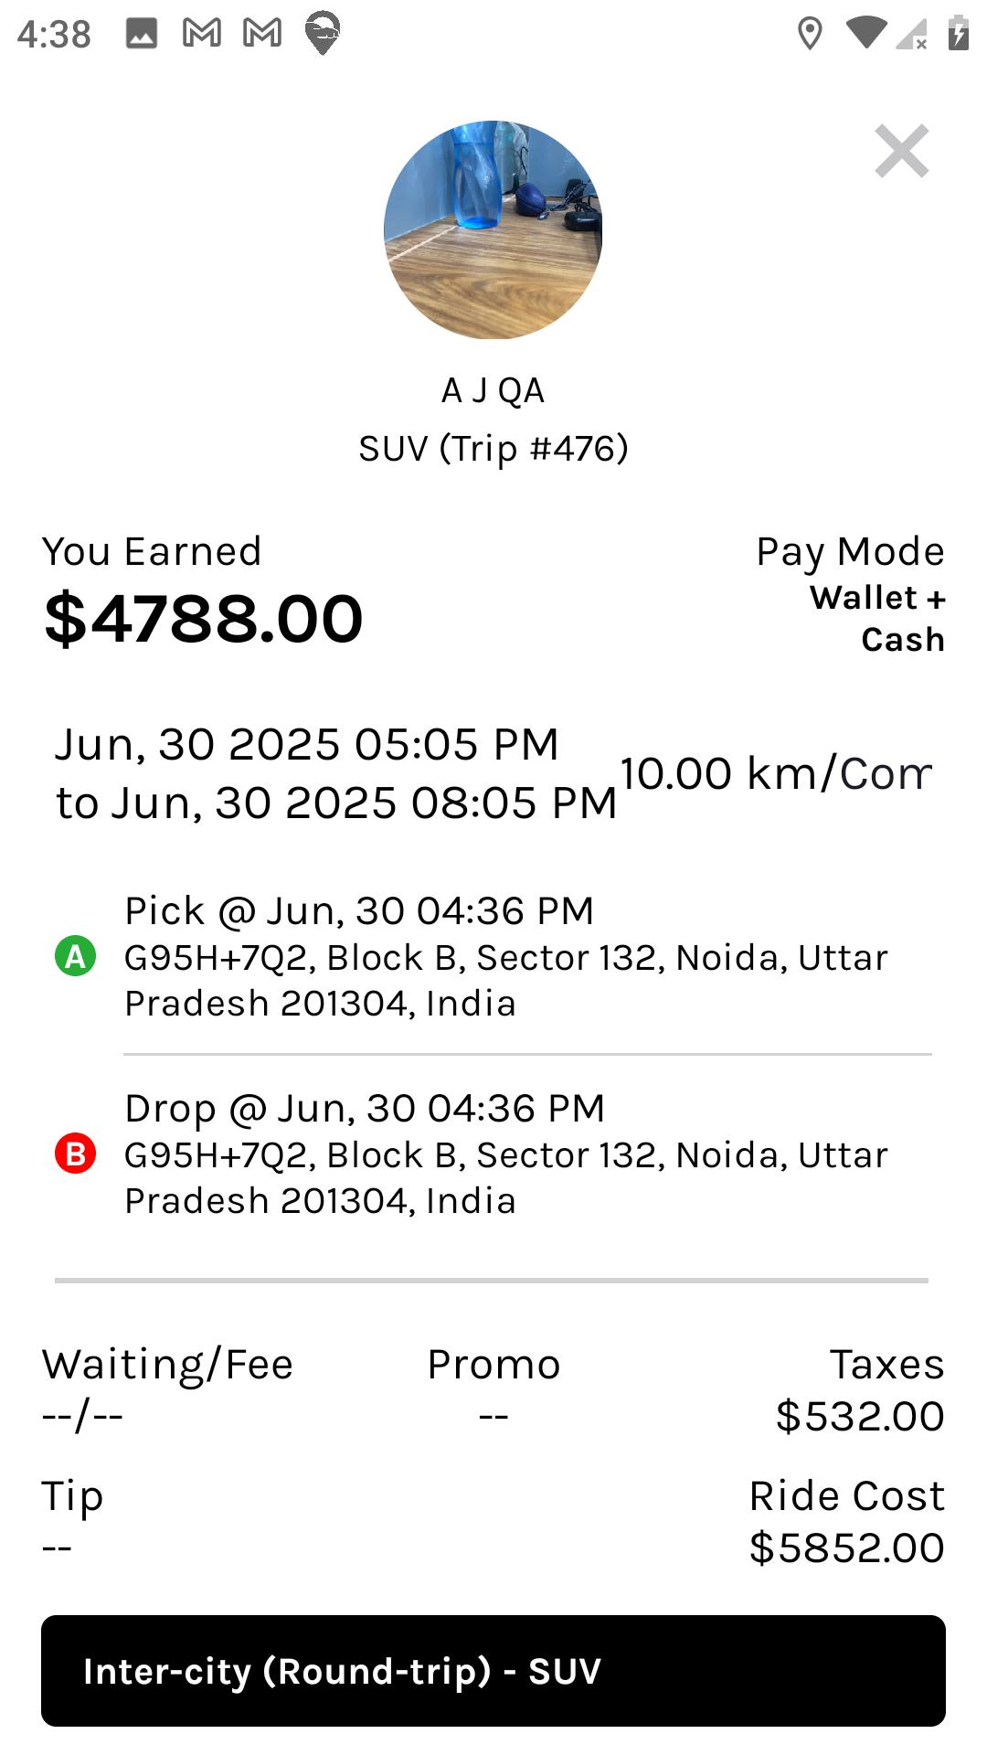Tap the location pin status icon

(x=810, y=34)
